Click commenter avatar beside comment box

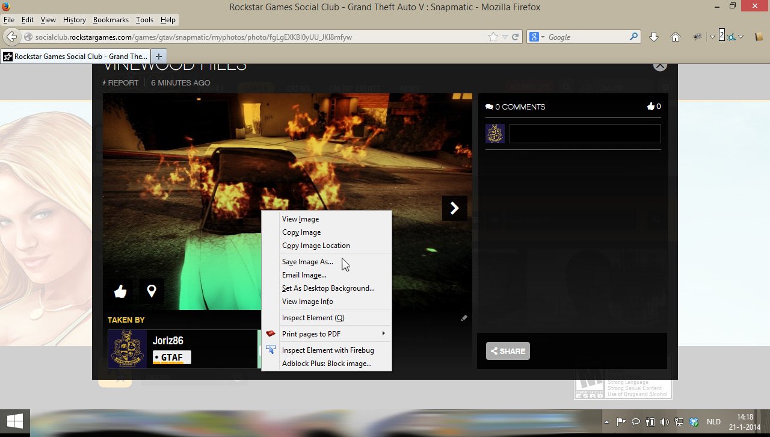495,134
